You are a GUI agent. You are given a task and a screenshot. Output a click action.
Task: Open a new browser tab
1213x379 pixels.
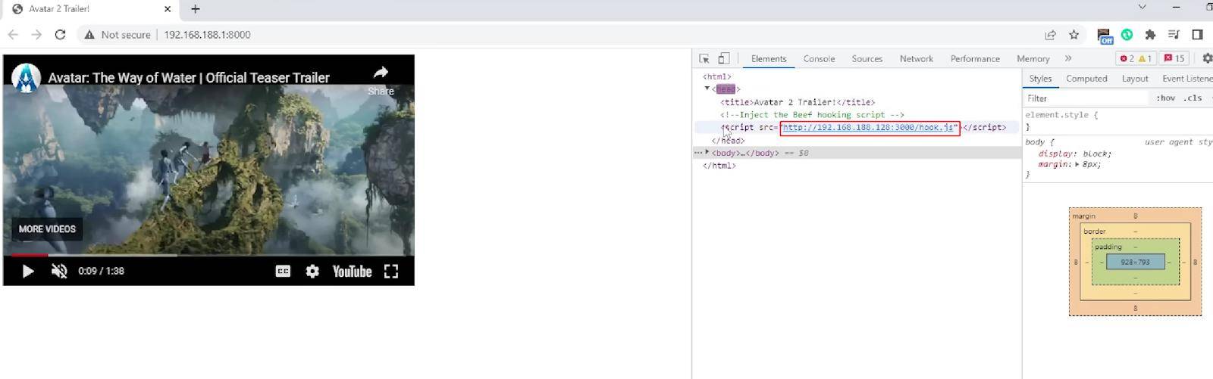point(196,9)
